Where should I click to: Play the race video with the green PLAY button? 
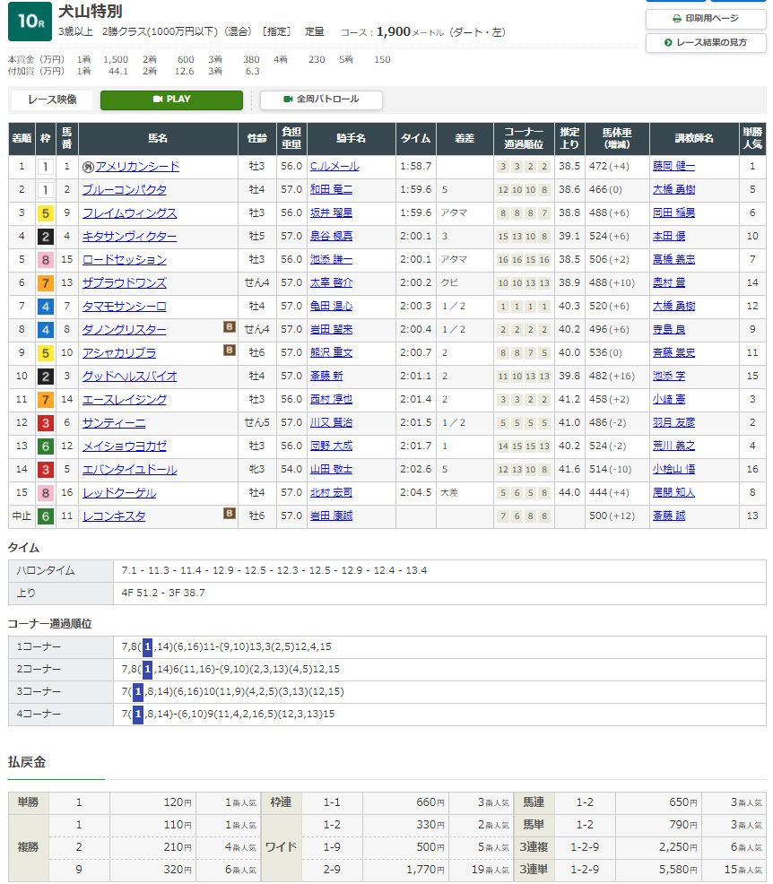171,100
